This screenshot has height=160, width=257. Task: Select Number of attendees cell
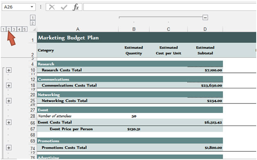coord(78,116)
